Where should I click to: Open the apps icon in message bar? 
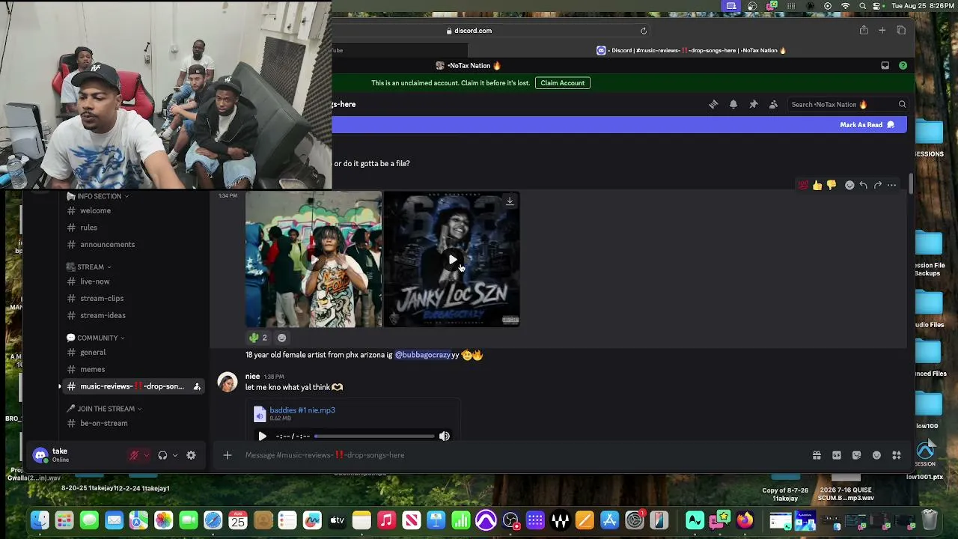coord(897,455)
